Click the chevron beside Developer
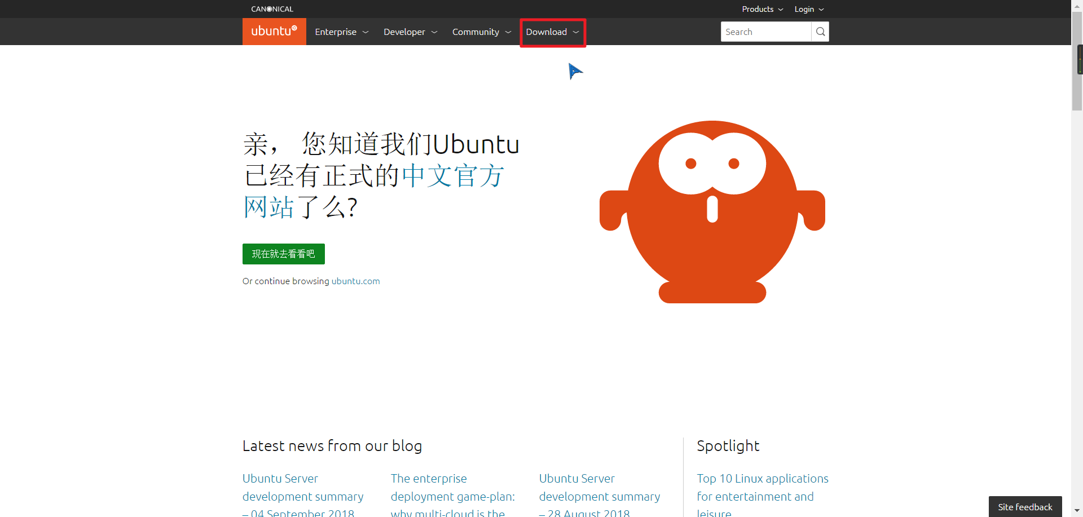1083x517 pixels. pyautogui.click(x=434, y=32)
